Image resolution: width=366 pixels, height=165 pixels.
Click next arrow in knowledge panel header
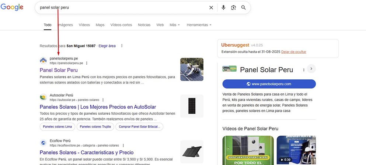[x=311, y=69]
